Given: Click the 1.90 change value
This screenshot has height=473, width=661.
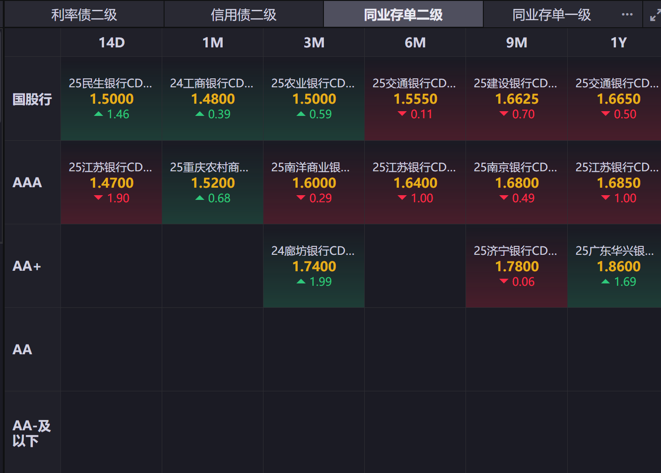Looking at the screenshot, I should coord(118,198).
